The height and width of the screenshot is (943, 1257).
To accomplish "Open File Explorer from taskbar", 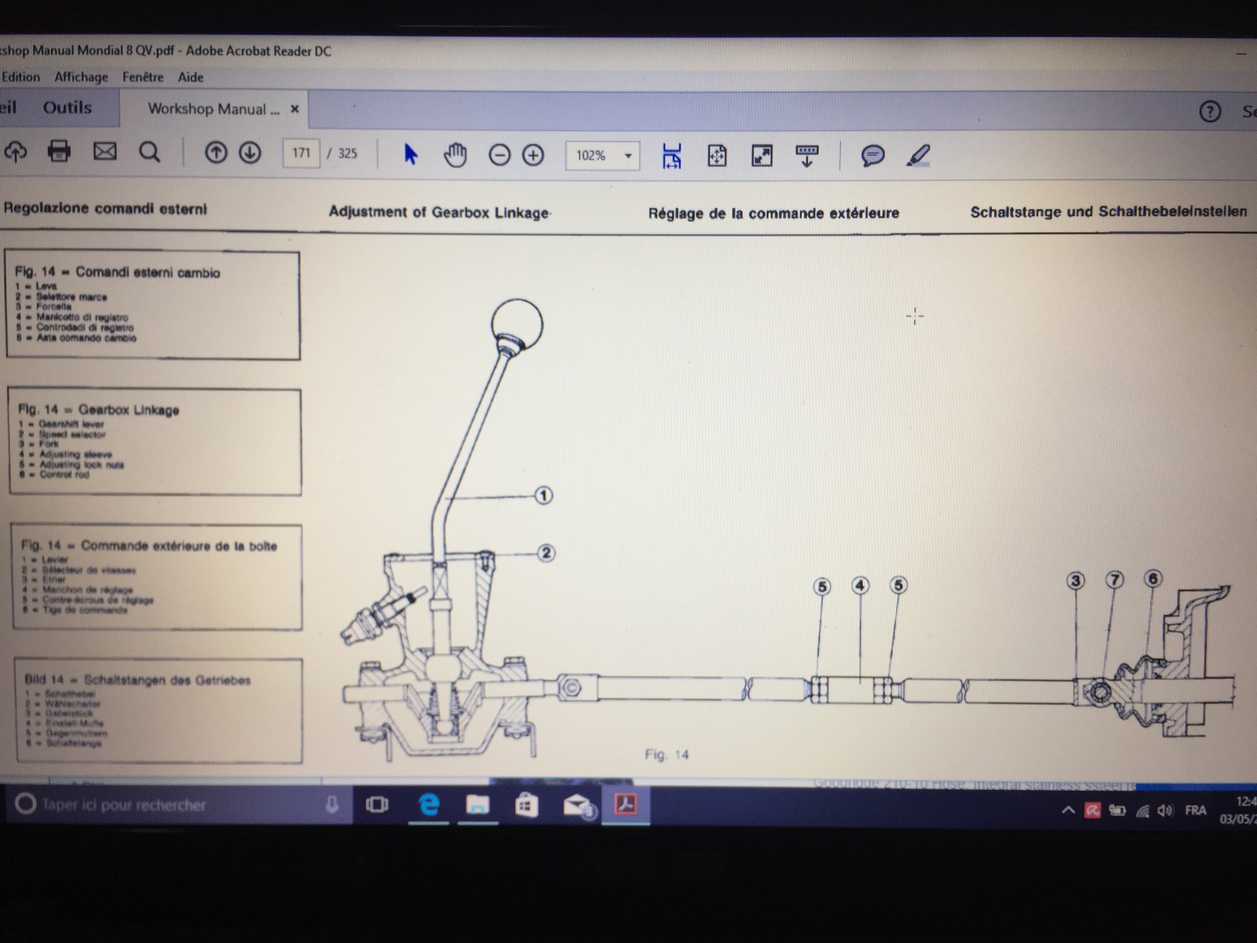I will [477, 805].
